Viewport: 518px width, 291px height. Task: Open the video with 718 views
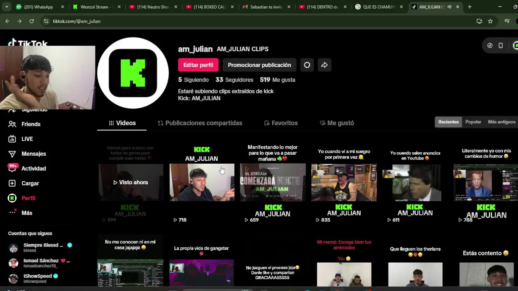[202, 182]
